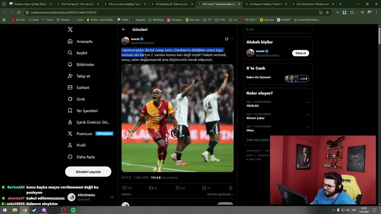Open the Gmail bookmark

point(34,20)
